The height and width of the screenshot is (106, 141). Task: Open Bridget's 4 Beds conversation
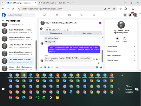tap(18, 38)
